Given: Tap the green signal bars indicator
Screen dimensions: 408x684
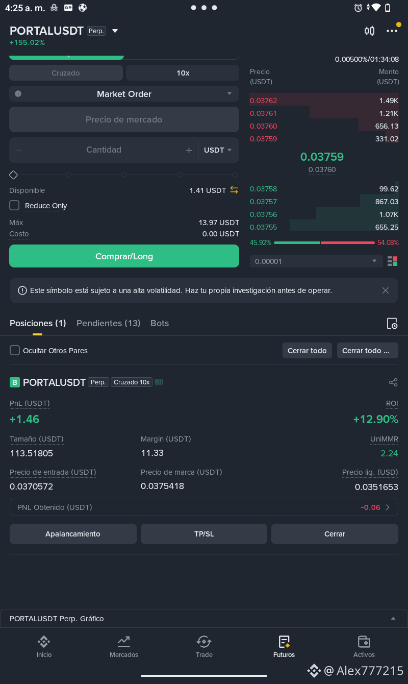Looking at the screenshot, I should click(x=159, y=382).
